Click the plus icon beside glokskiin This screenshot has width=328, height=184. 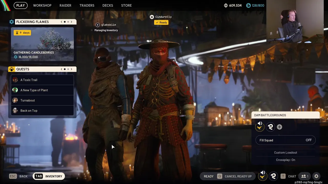coord(98,25)
